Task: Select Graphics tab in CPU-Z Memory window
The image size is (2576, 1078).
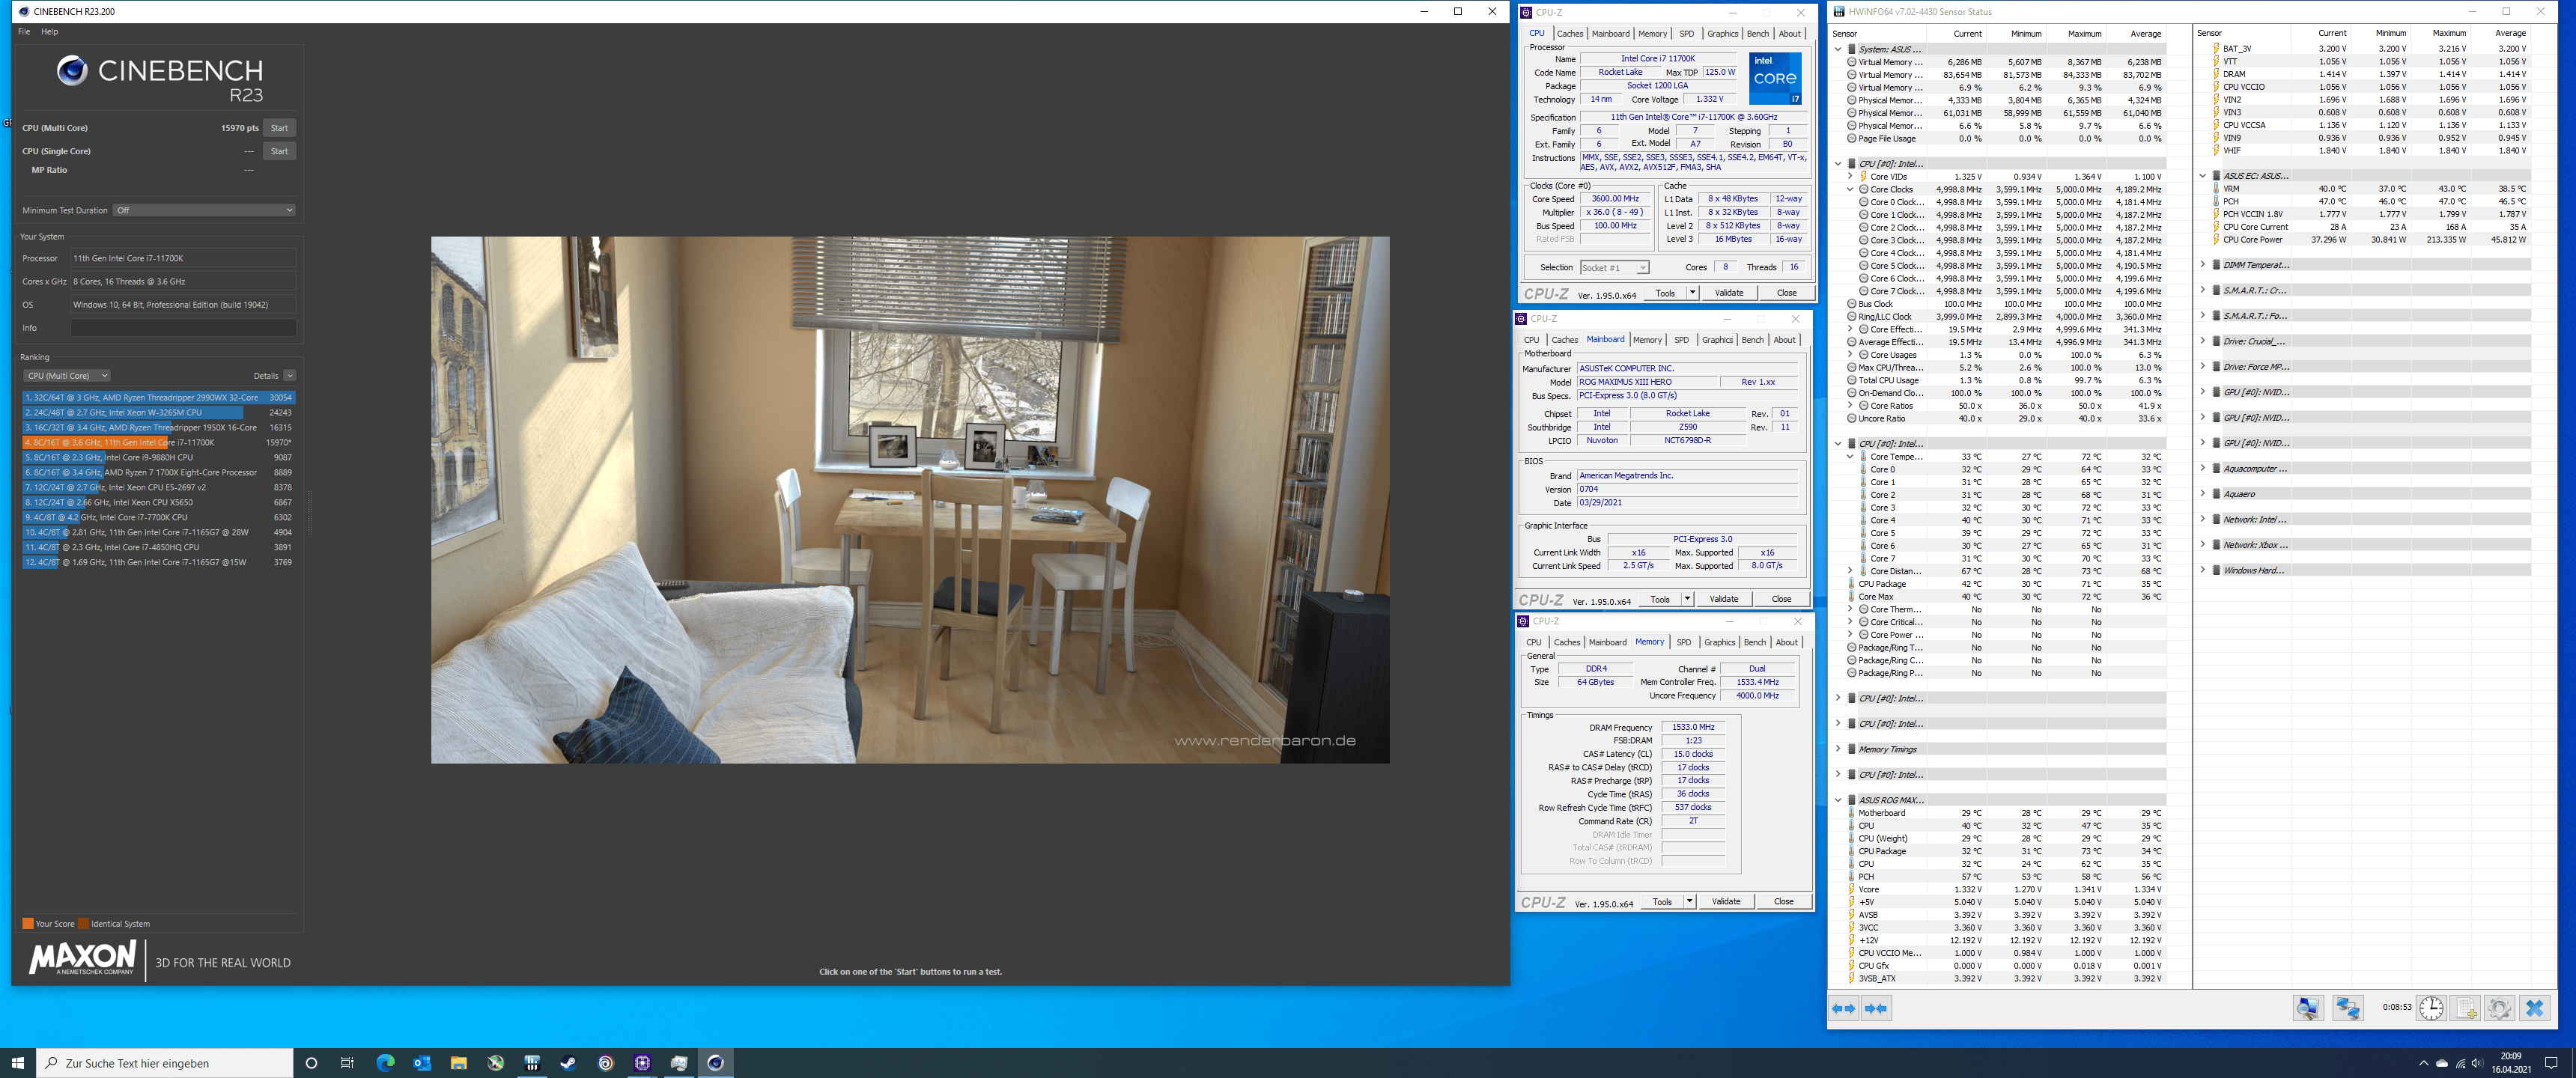Action: click(x=1719, y=643)
